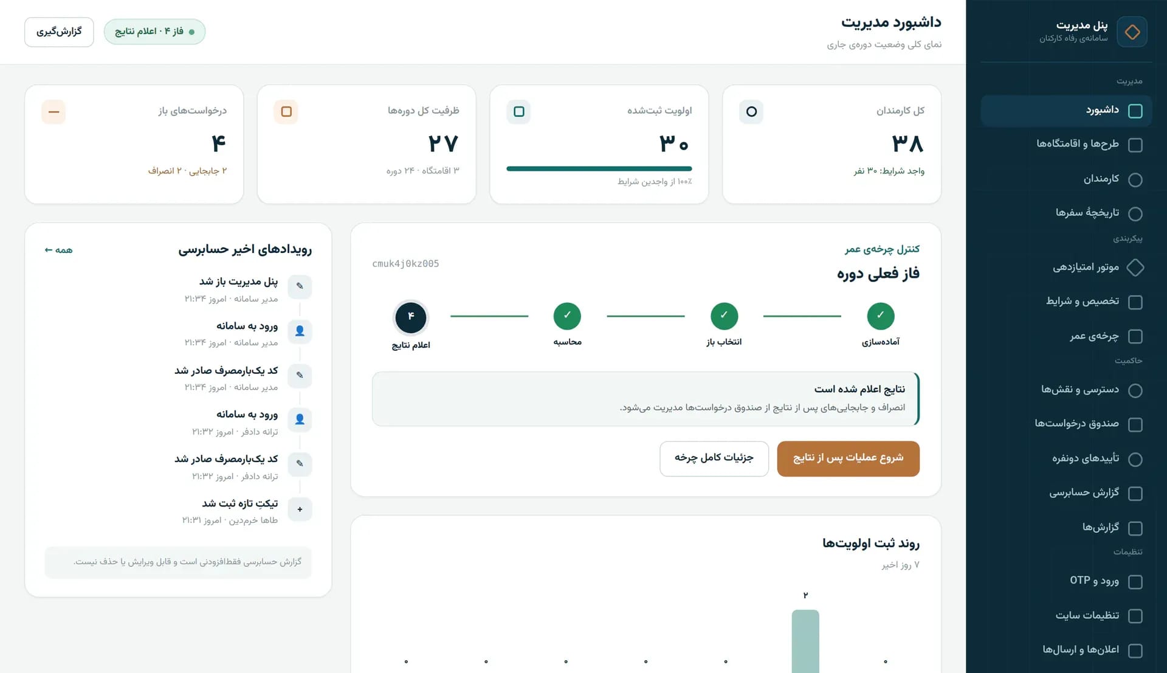Click the شروع عملیات پس از نتایج button

(x=848, y=458)
